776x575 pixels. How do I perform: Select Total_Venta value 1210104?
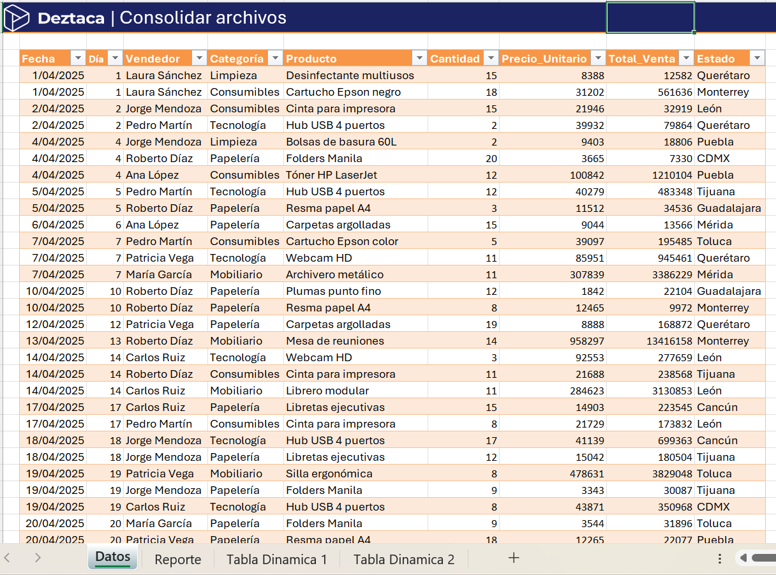coord(650,175)
